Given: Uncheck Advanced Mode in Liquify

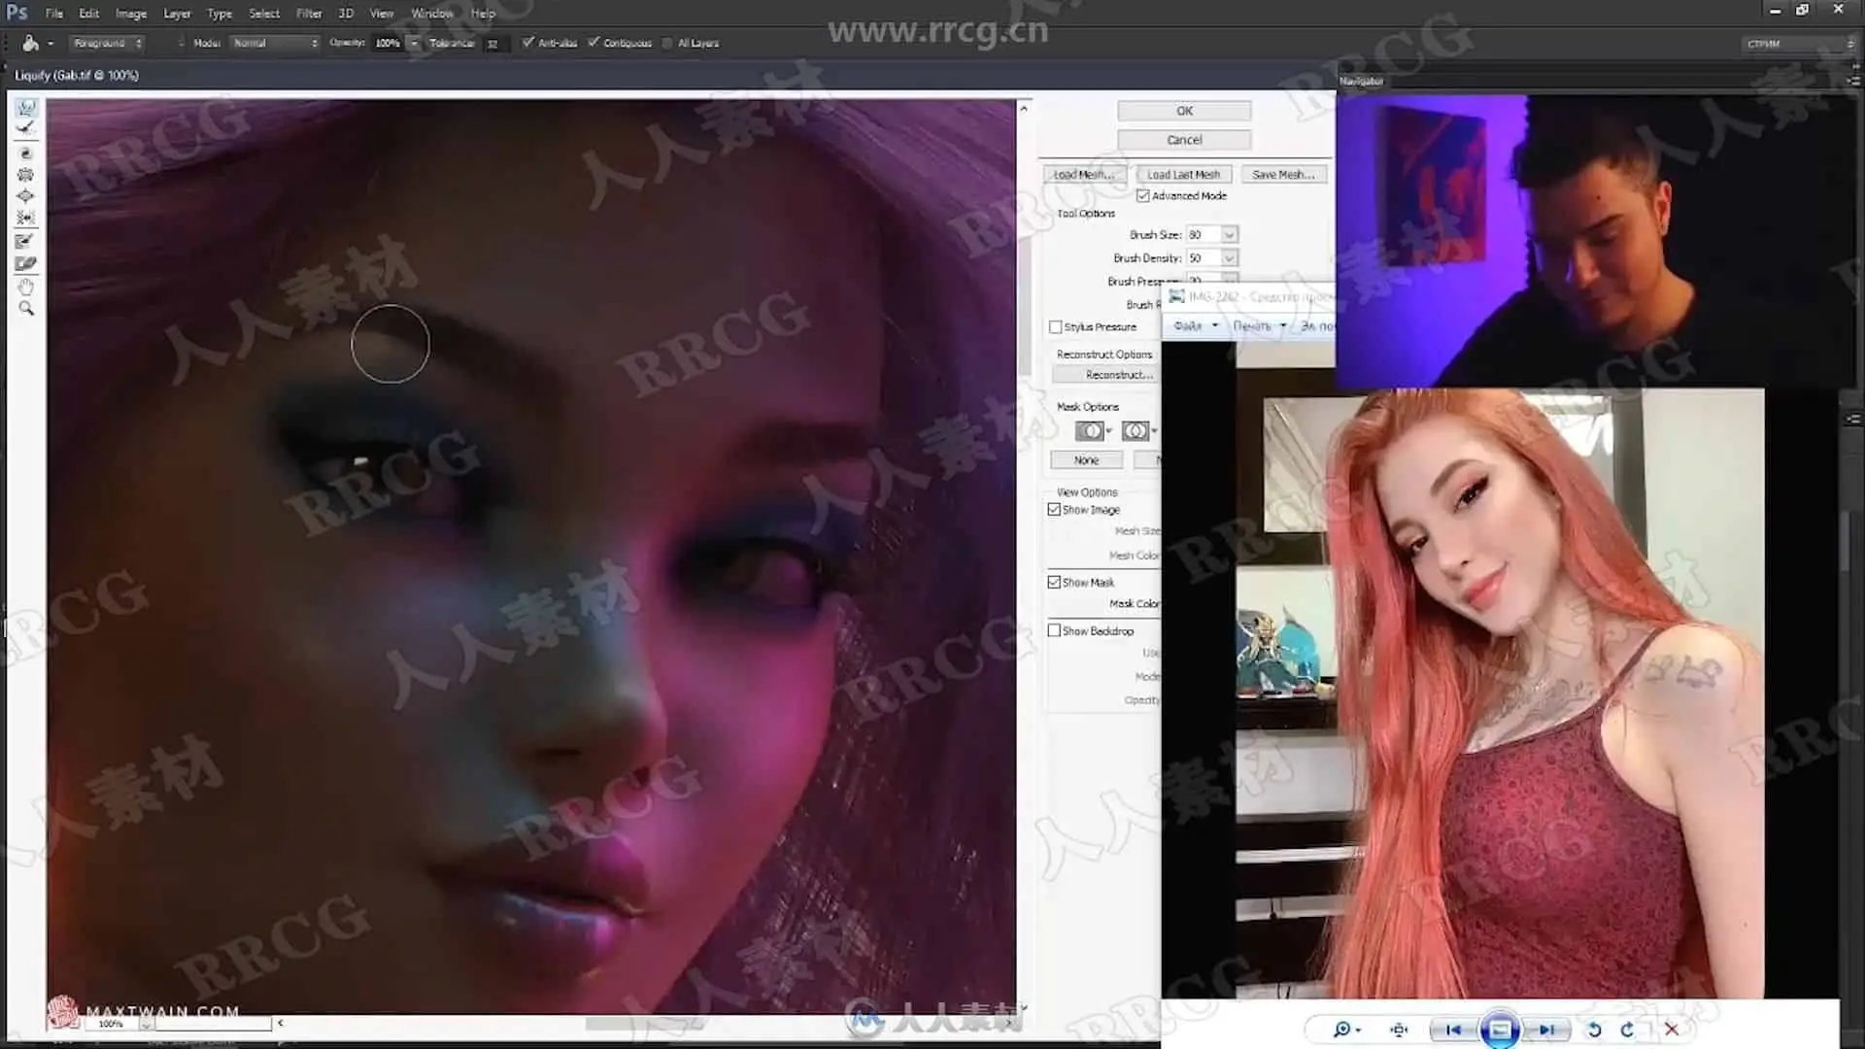Looking at the screenshot, I should 1143,196.
